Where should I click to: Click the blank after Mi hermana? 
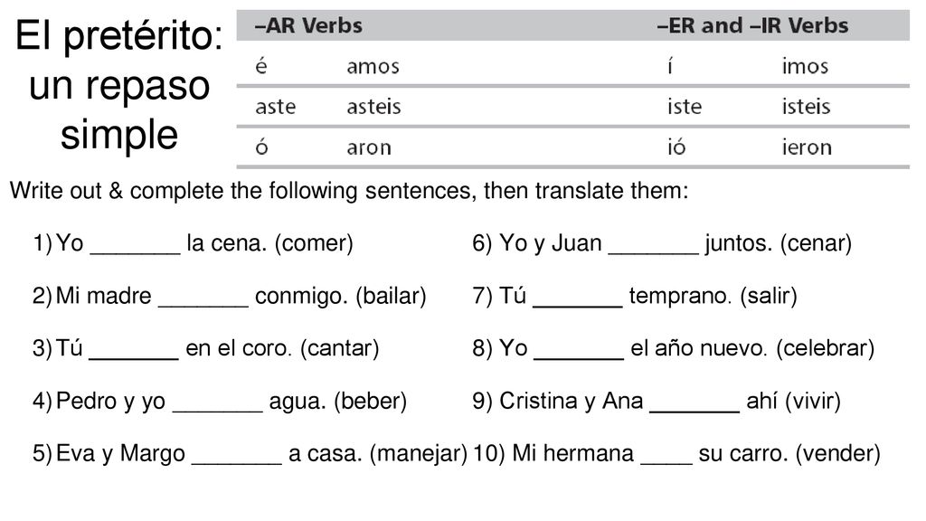coord(666,459)
